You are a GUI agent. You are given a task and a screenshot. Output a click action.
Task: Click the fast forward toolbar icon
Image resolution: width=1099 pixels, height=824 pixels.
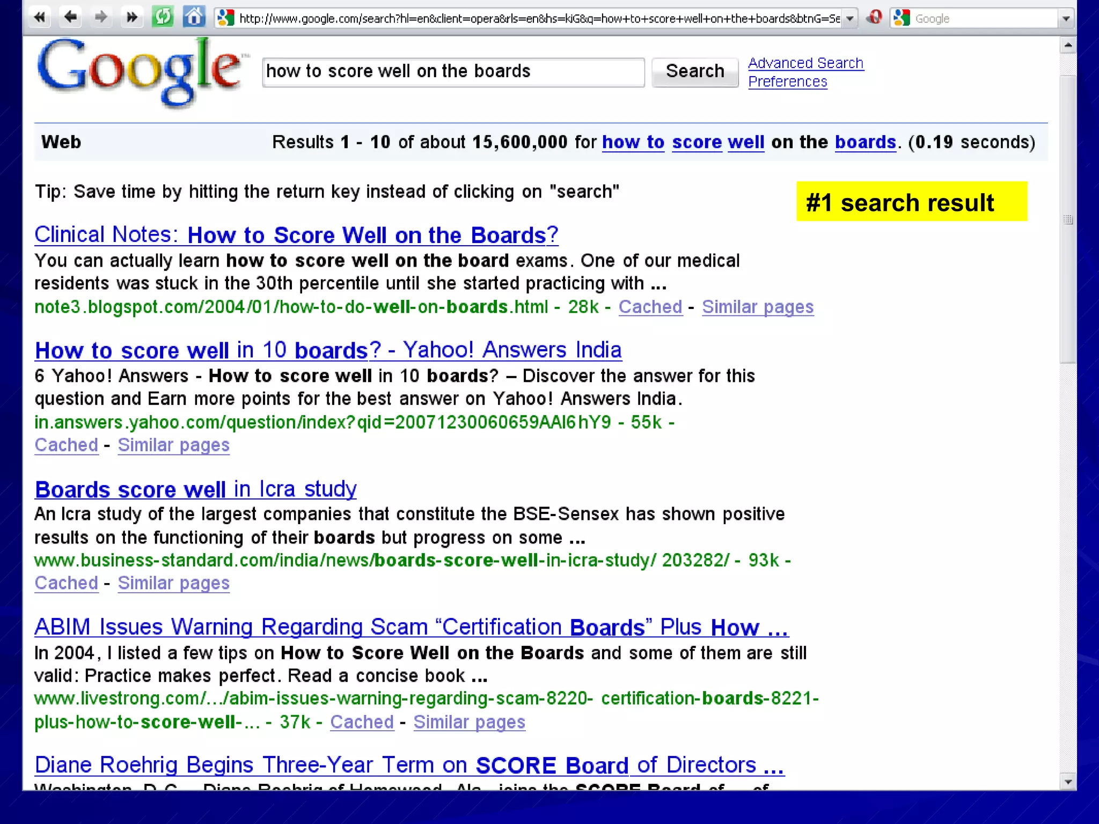131,17
